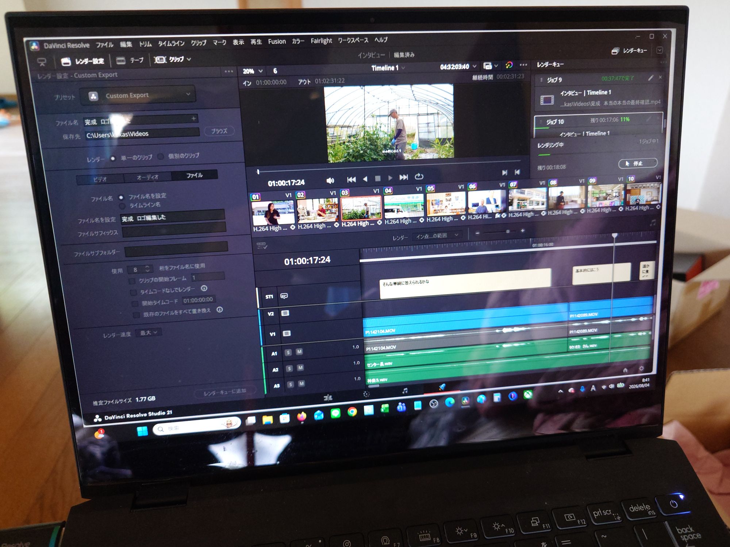The height and width of the screenshot is (547, 730).
Task: Click the plus icon in the ファイル名 field
Action: 193,118
